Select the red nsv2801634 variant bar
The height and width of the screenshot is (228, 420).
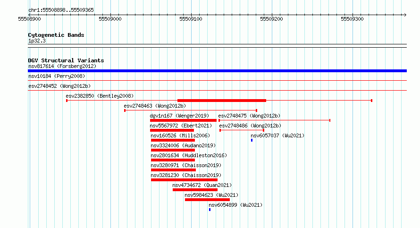pos(173,160)
